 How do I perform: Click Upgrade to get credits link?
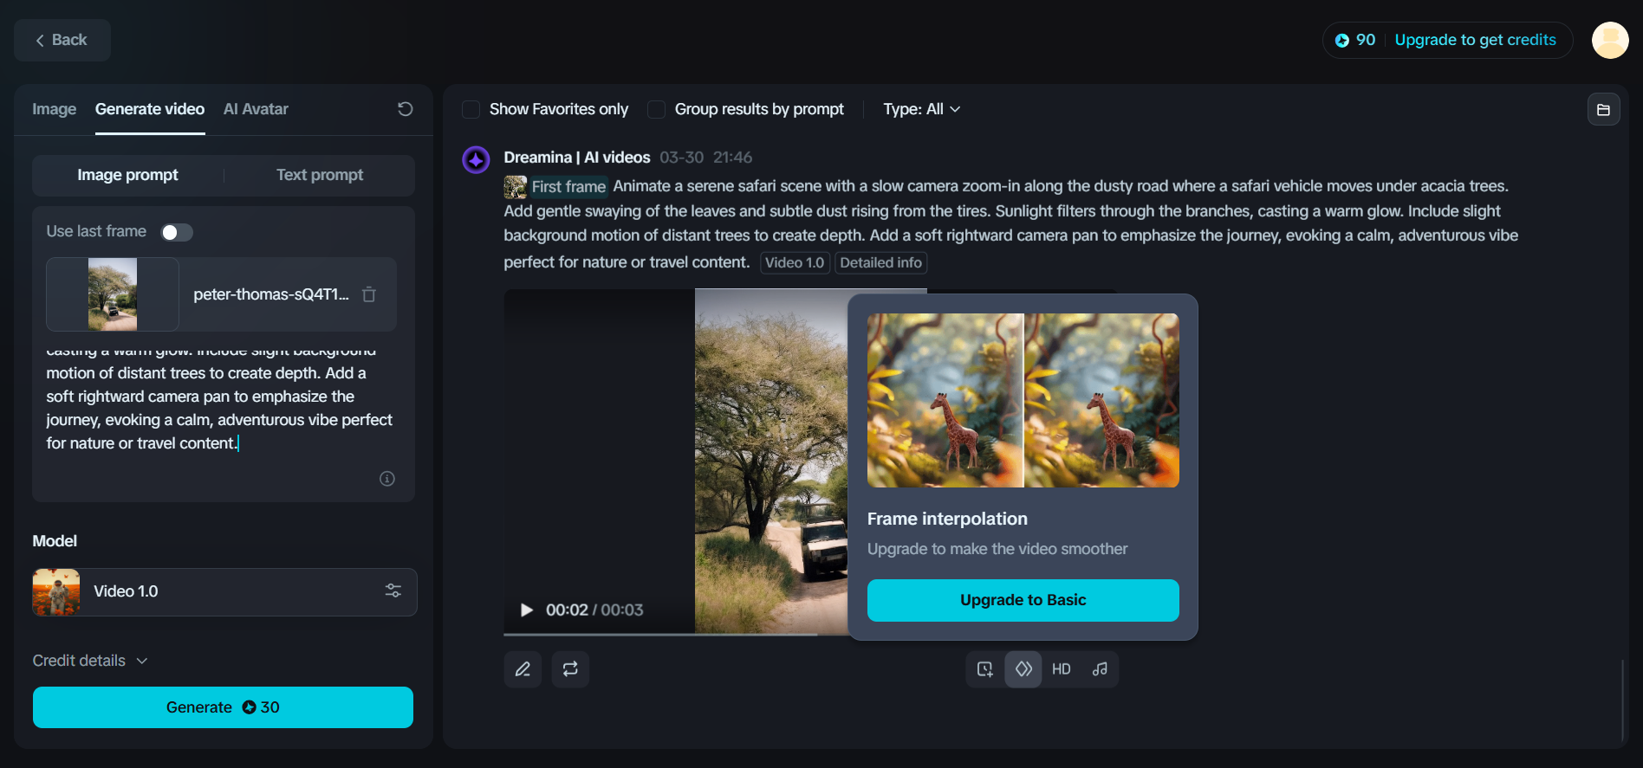(1475, 40)
